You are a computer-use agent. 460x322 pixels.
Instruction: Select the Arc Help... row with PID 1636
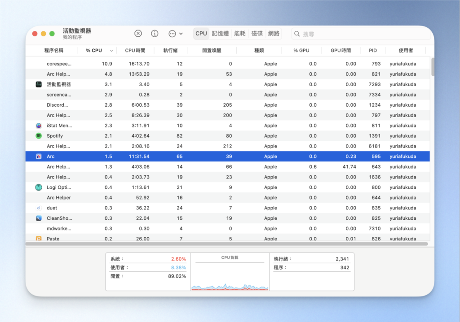tap(228, 177)
